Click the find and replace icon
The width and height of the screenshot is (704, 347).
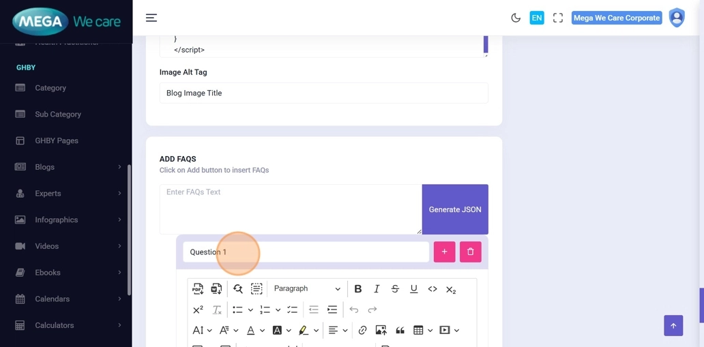[x=237, y=289]
